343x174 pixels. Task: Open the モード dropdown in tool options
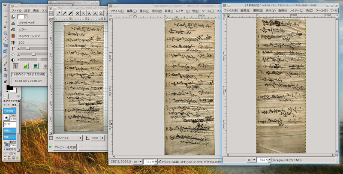14,105
